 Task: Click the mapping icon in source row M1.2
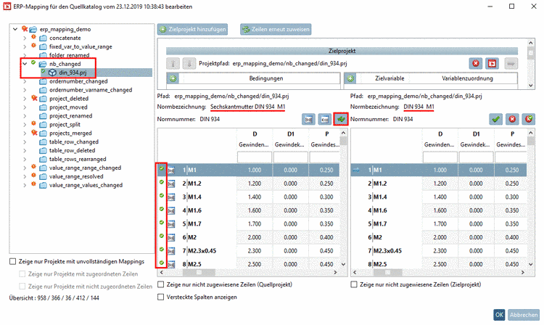171,184
